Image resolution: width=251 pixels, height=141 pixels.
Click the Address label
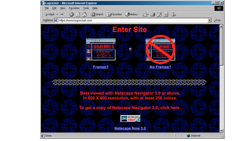48,20
